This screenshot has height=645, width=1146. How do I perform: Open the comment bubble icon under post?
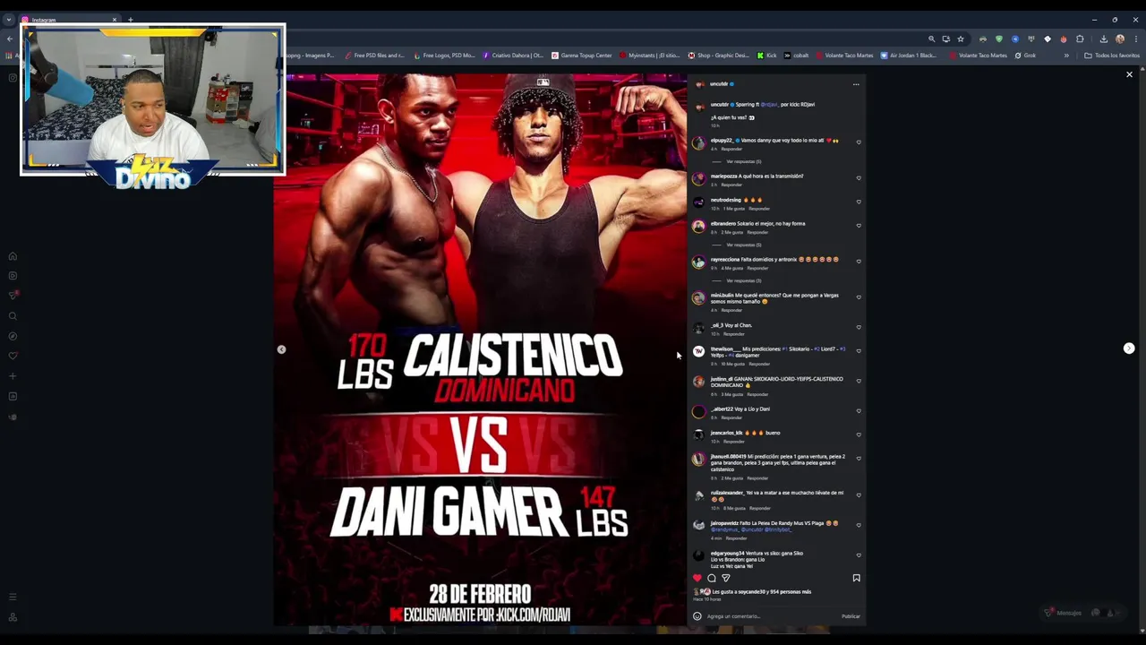[x=712, y=578]
